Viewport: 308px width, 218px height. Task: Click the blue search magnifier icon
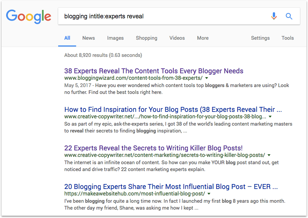tap(289, 16)
